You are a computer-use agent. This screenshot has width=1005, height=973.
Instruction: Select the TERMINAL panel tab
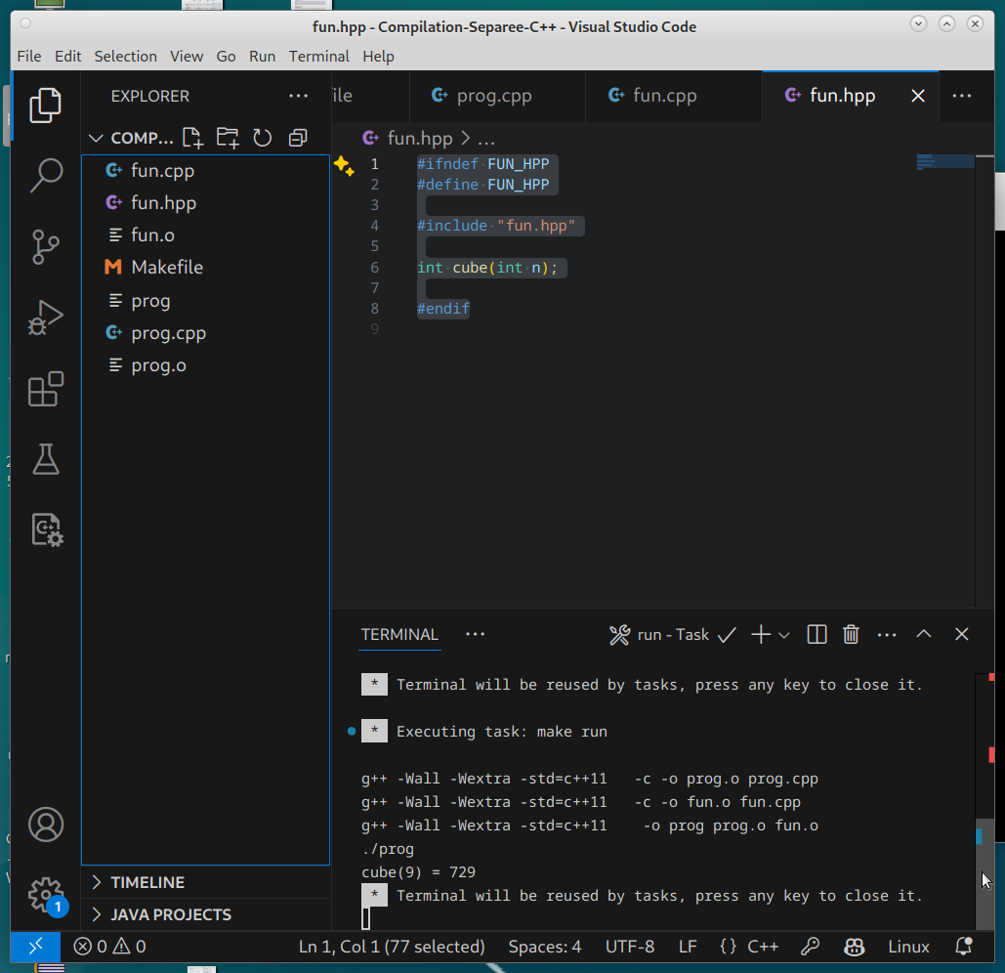[399, 635]
